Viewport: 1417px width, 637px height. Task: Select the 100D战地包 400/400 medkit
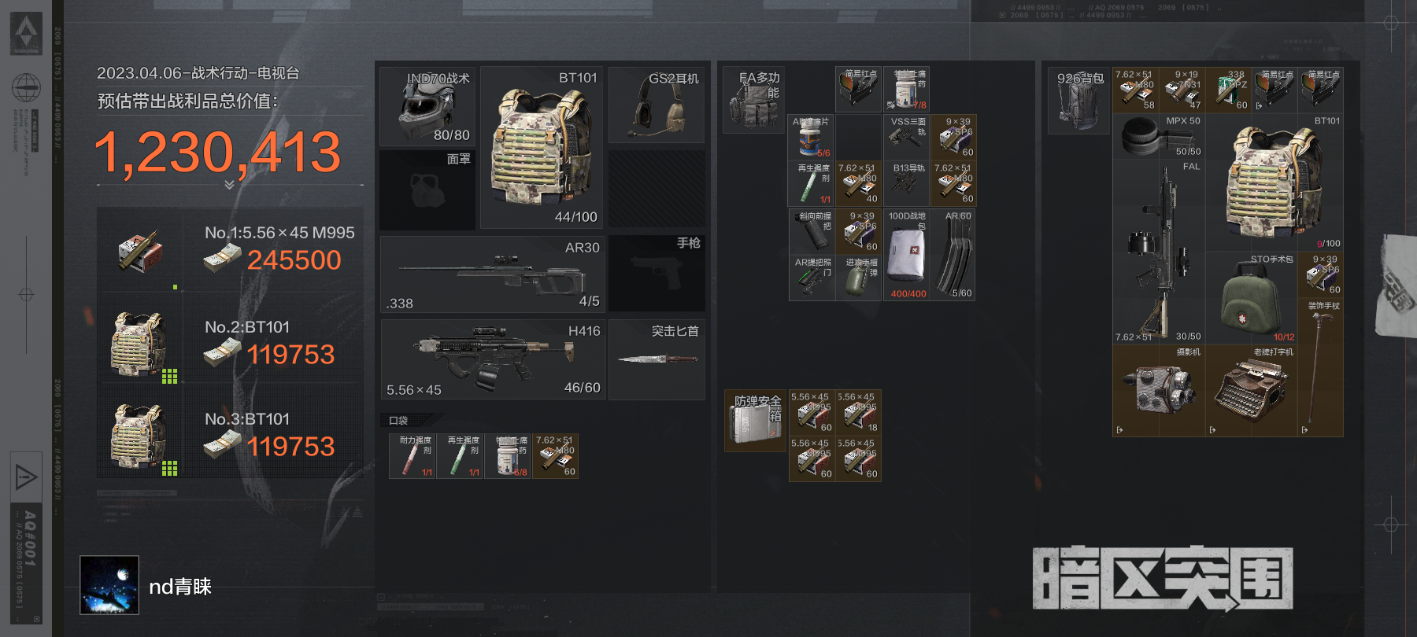(x=906, y=254)
